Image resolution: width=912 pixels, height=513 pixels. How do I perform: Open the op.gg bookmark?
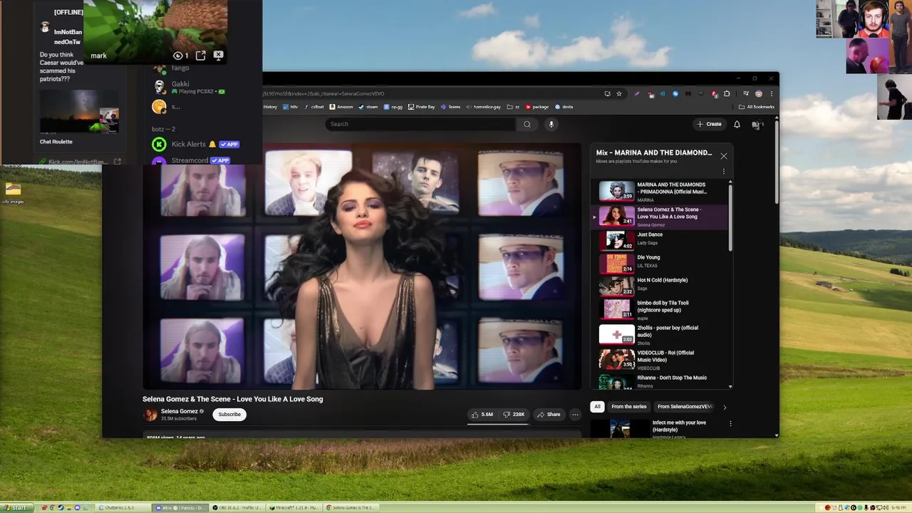click(393, 107)
